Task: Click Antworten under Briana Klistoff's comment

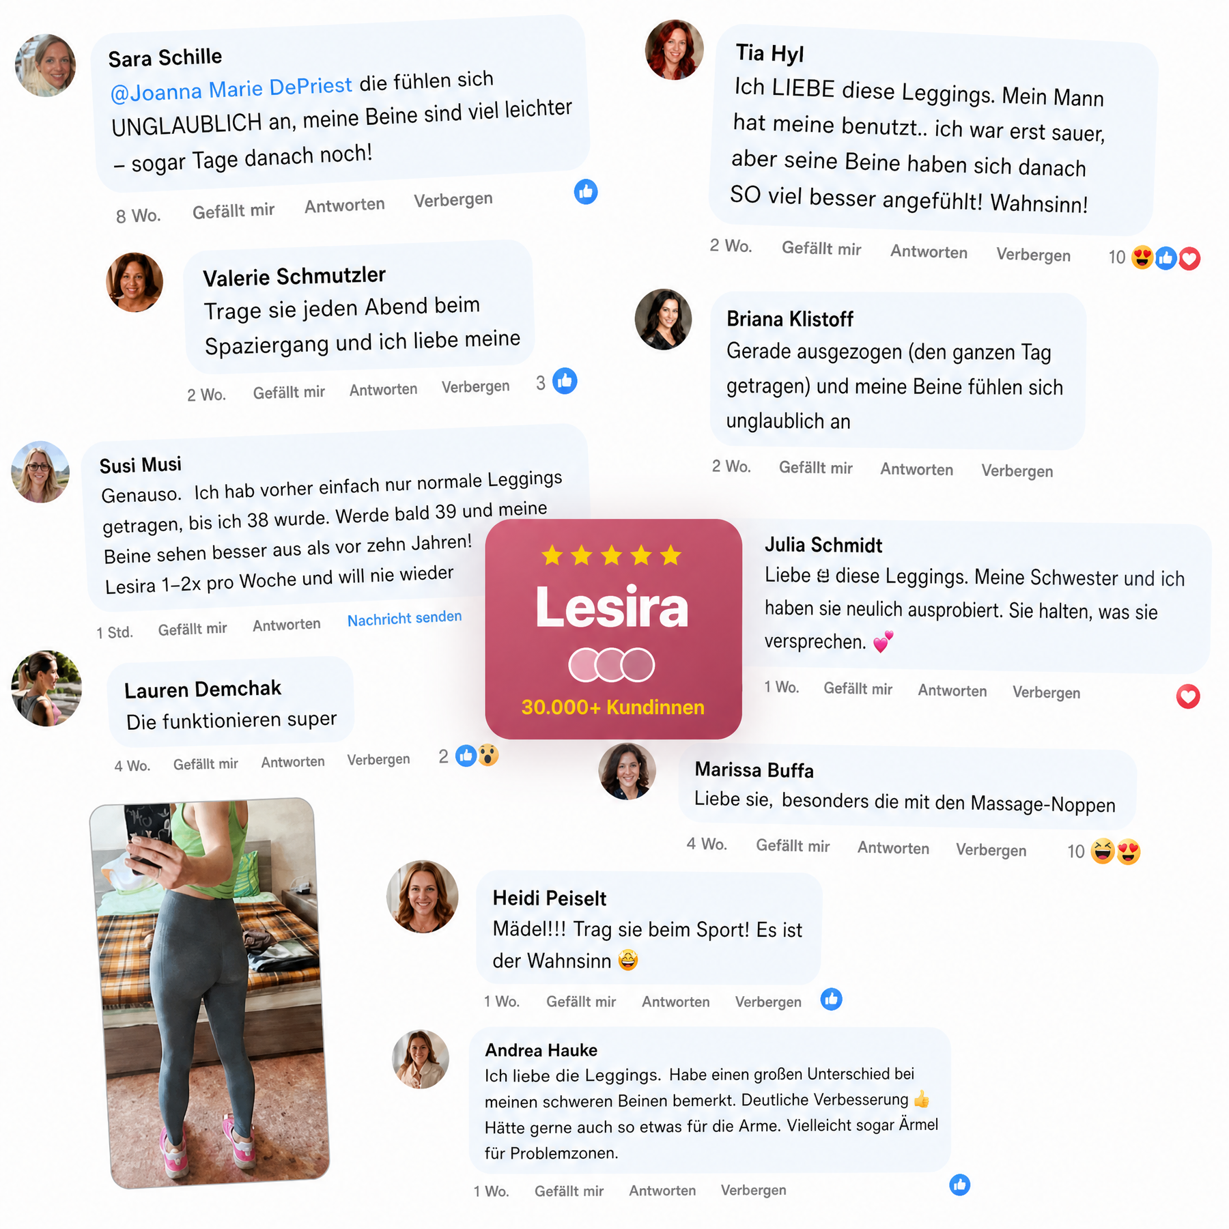Action: 916,469
